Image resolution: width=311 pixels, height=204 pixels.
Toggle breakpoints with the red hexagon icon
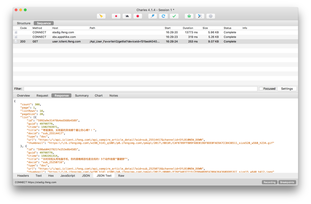138,16
